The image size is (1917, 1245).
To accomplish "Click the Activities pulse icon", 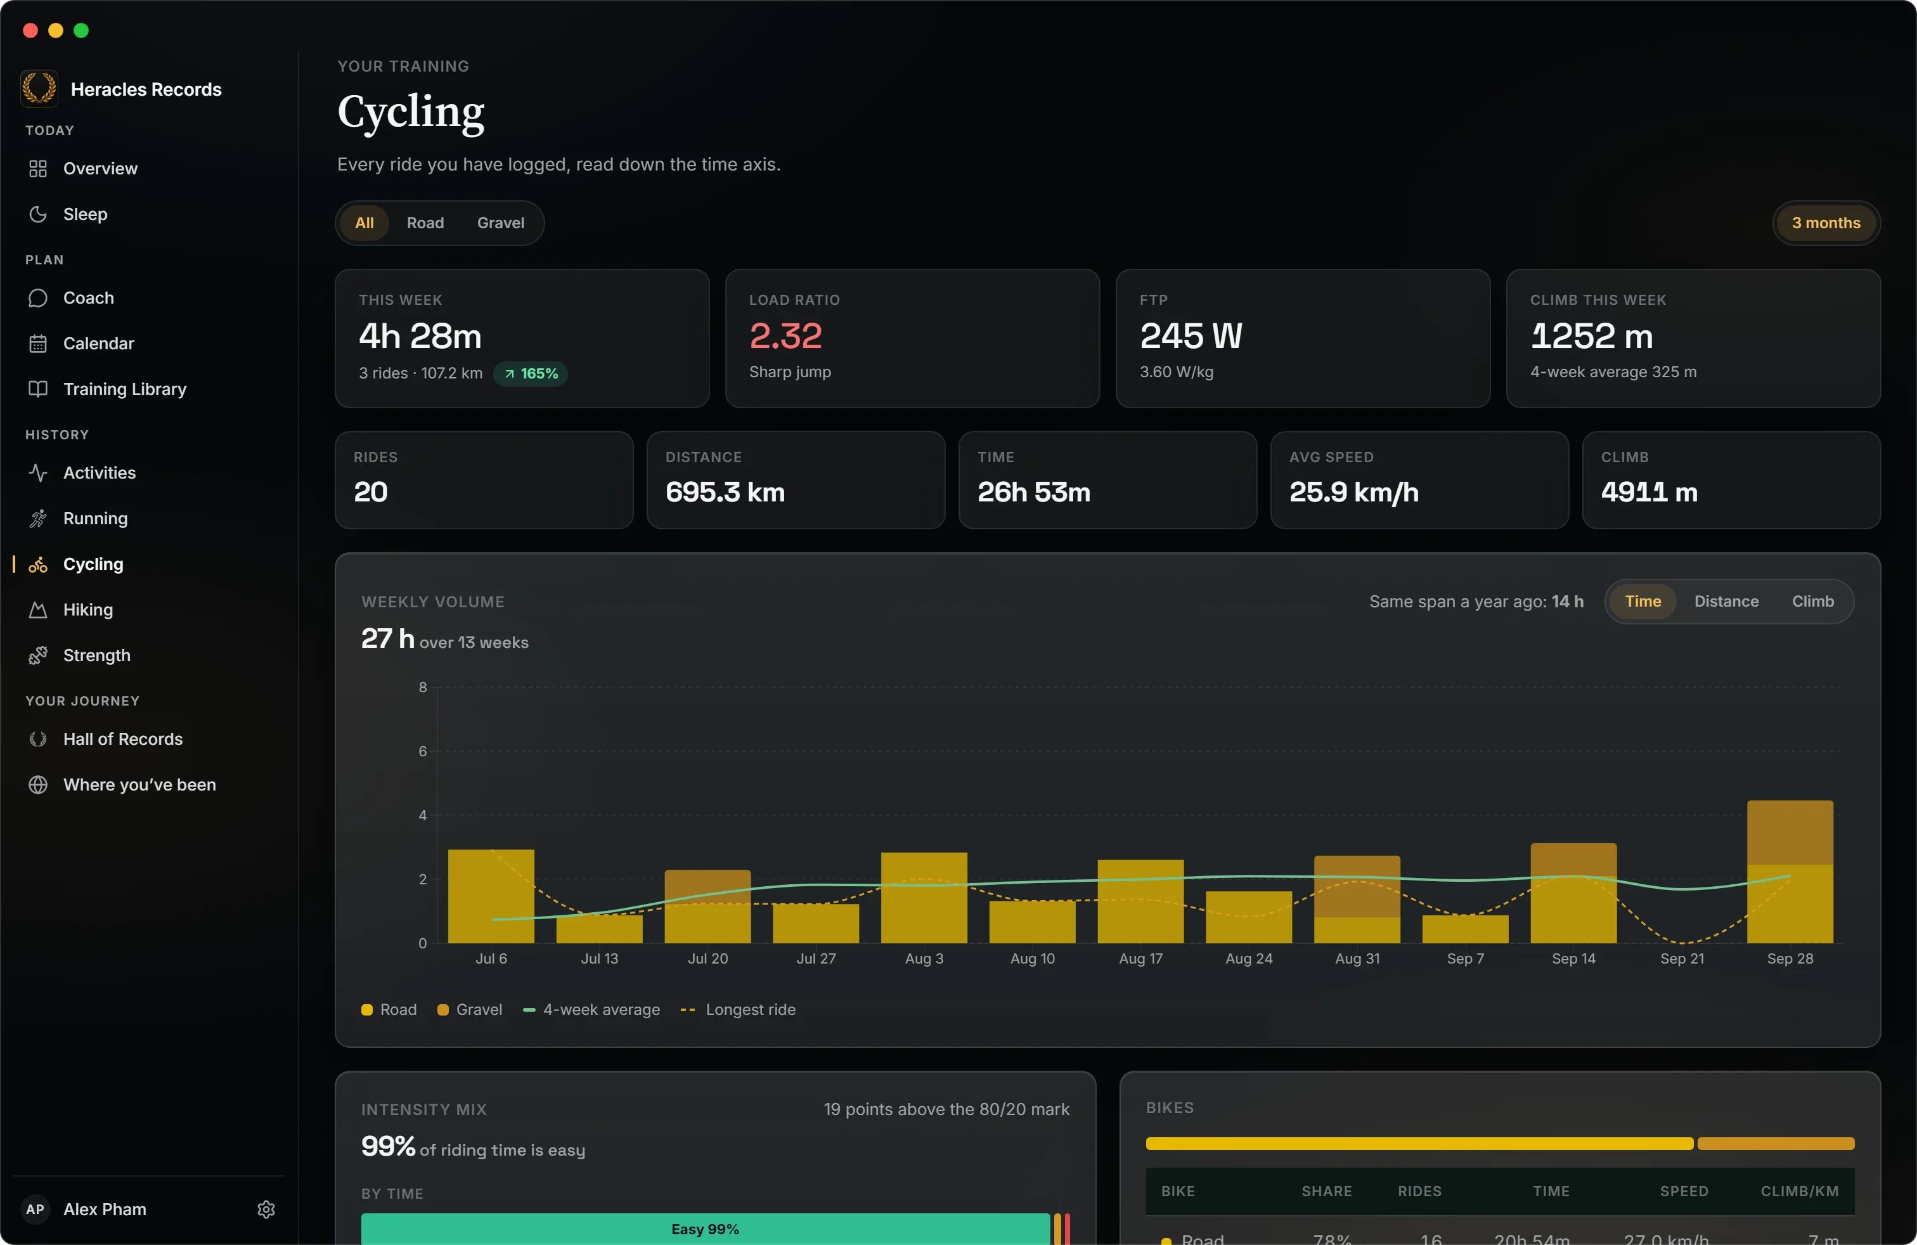I will click(x=38, y=473).
